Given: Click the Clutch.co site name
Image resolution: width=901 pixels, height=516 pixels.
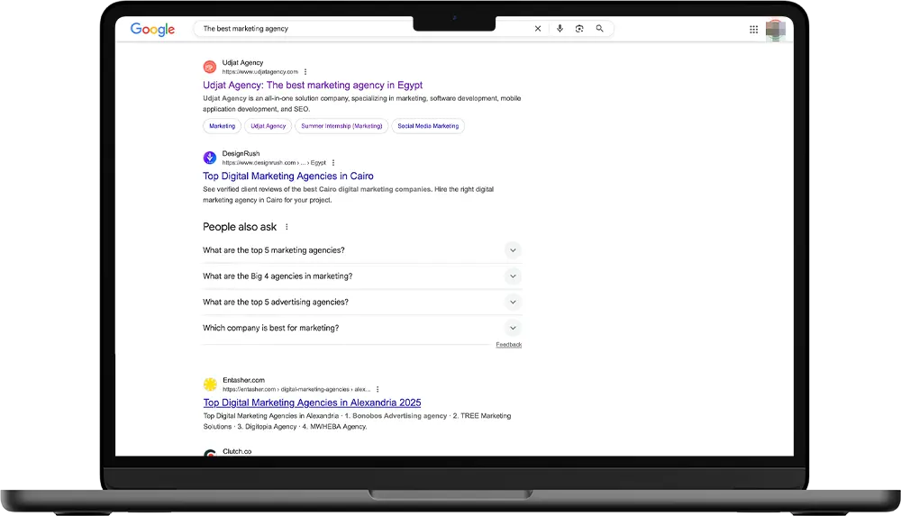Looking at the screenshot, I should coord(237,451).
